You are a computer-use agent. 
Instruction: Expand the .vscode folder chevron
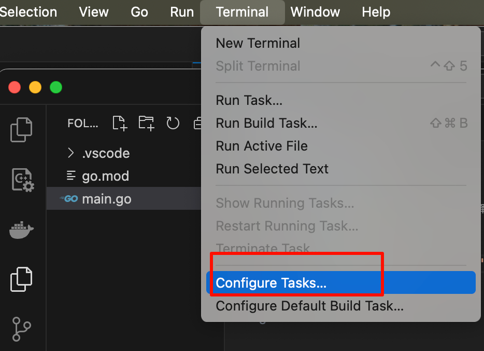[71, 153]
